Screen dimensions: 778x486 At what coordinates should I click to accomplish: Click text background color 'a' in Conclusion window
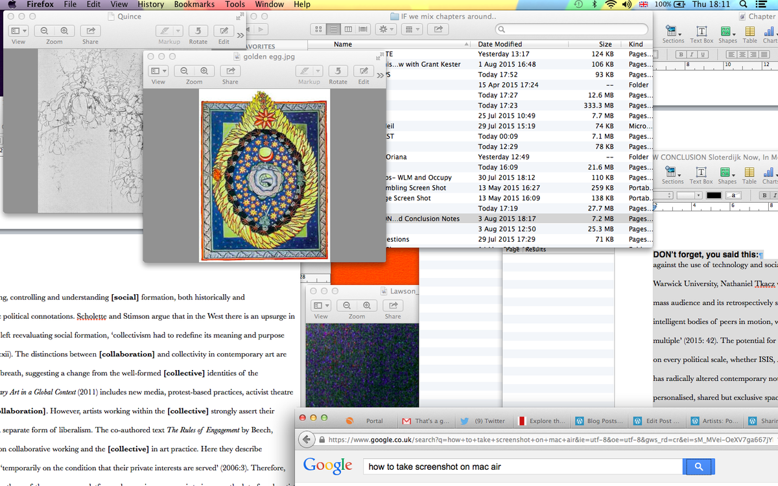click(x=733, y=196)
